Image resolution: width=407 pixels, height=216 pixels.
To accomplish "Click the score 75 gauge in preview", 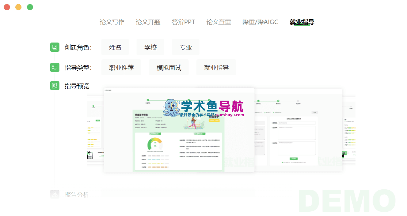I will pos(155,144).
